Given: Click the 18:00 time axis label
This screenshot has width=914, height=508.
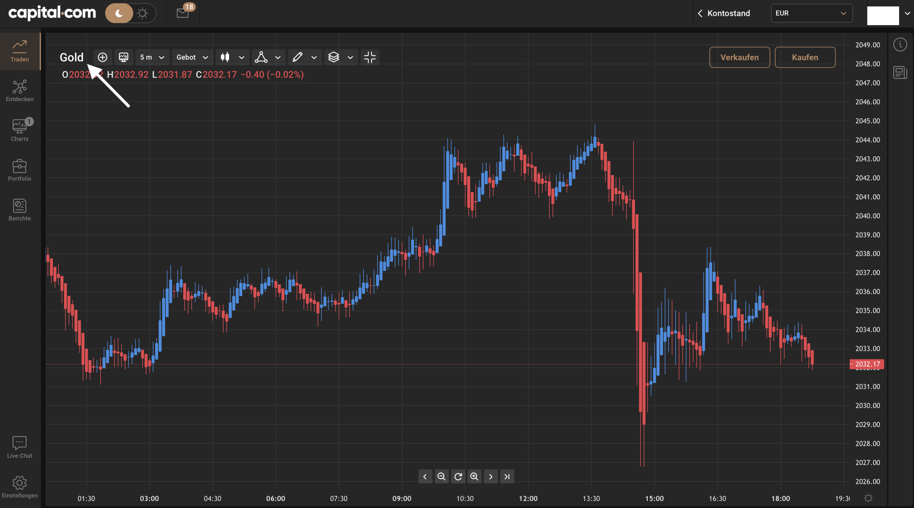Looking at the screenshot, I should click(781, 499).
